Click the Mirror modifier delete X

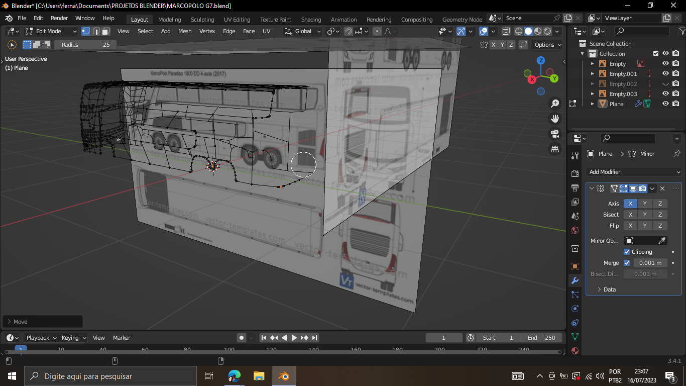pos(662,188)
